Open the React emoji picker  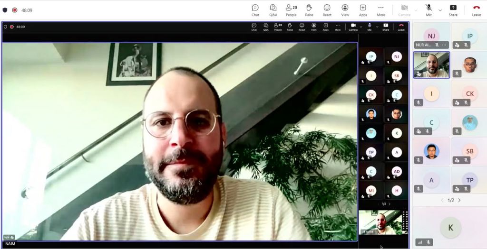tap(327, 10)
